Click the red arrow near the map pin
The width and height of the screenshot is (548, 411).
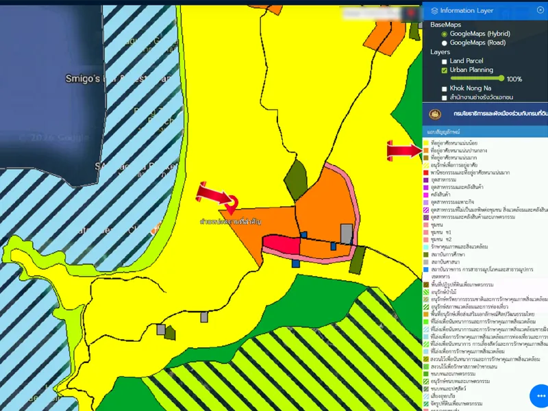pos(212,193)
